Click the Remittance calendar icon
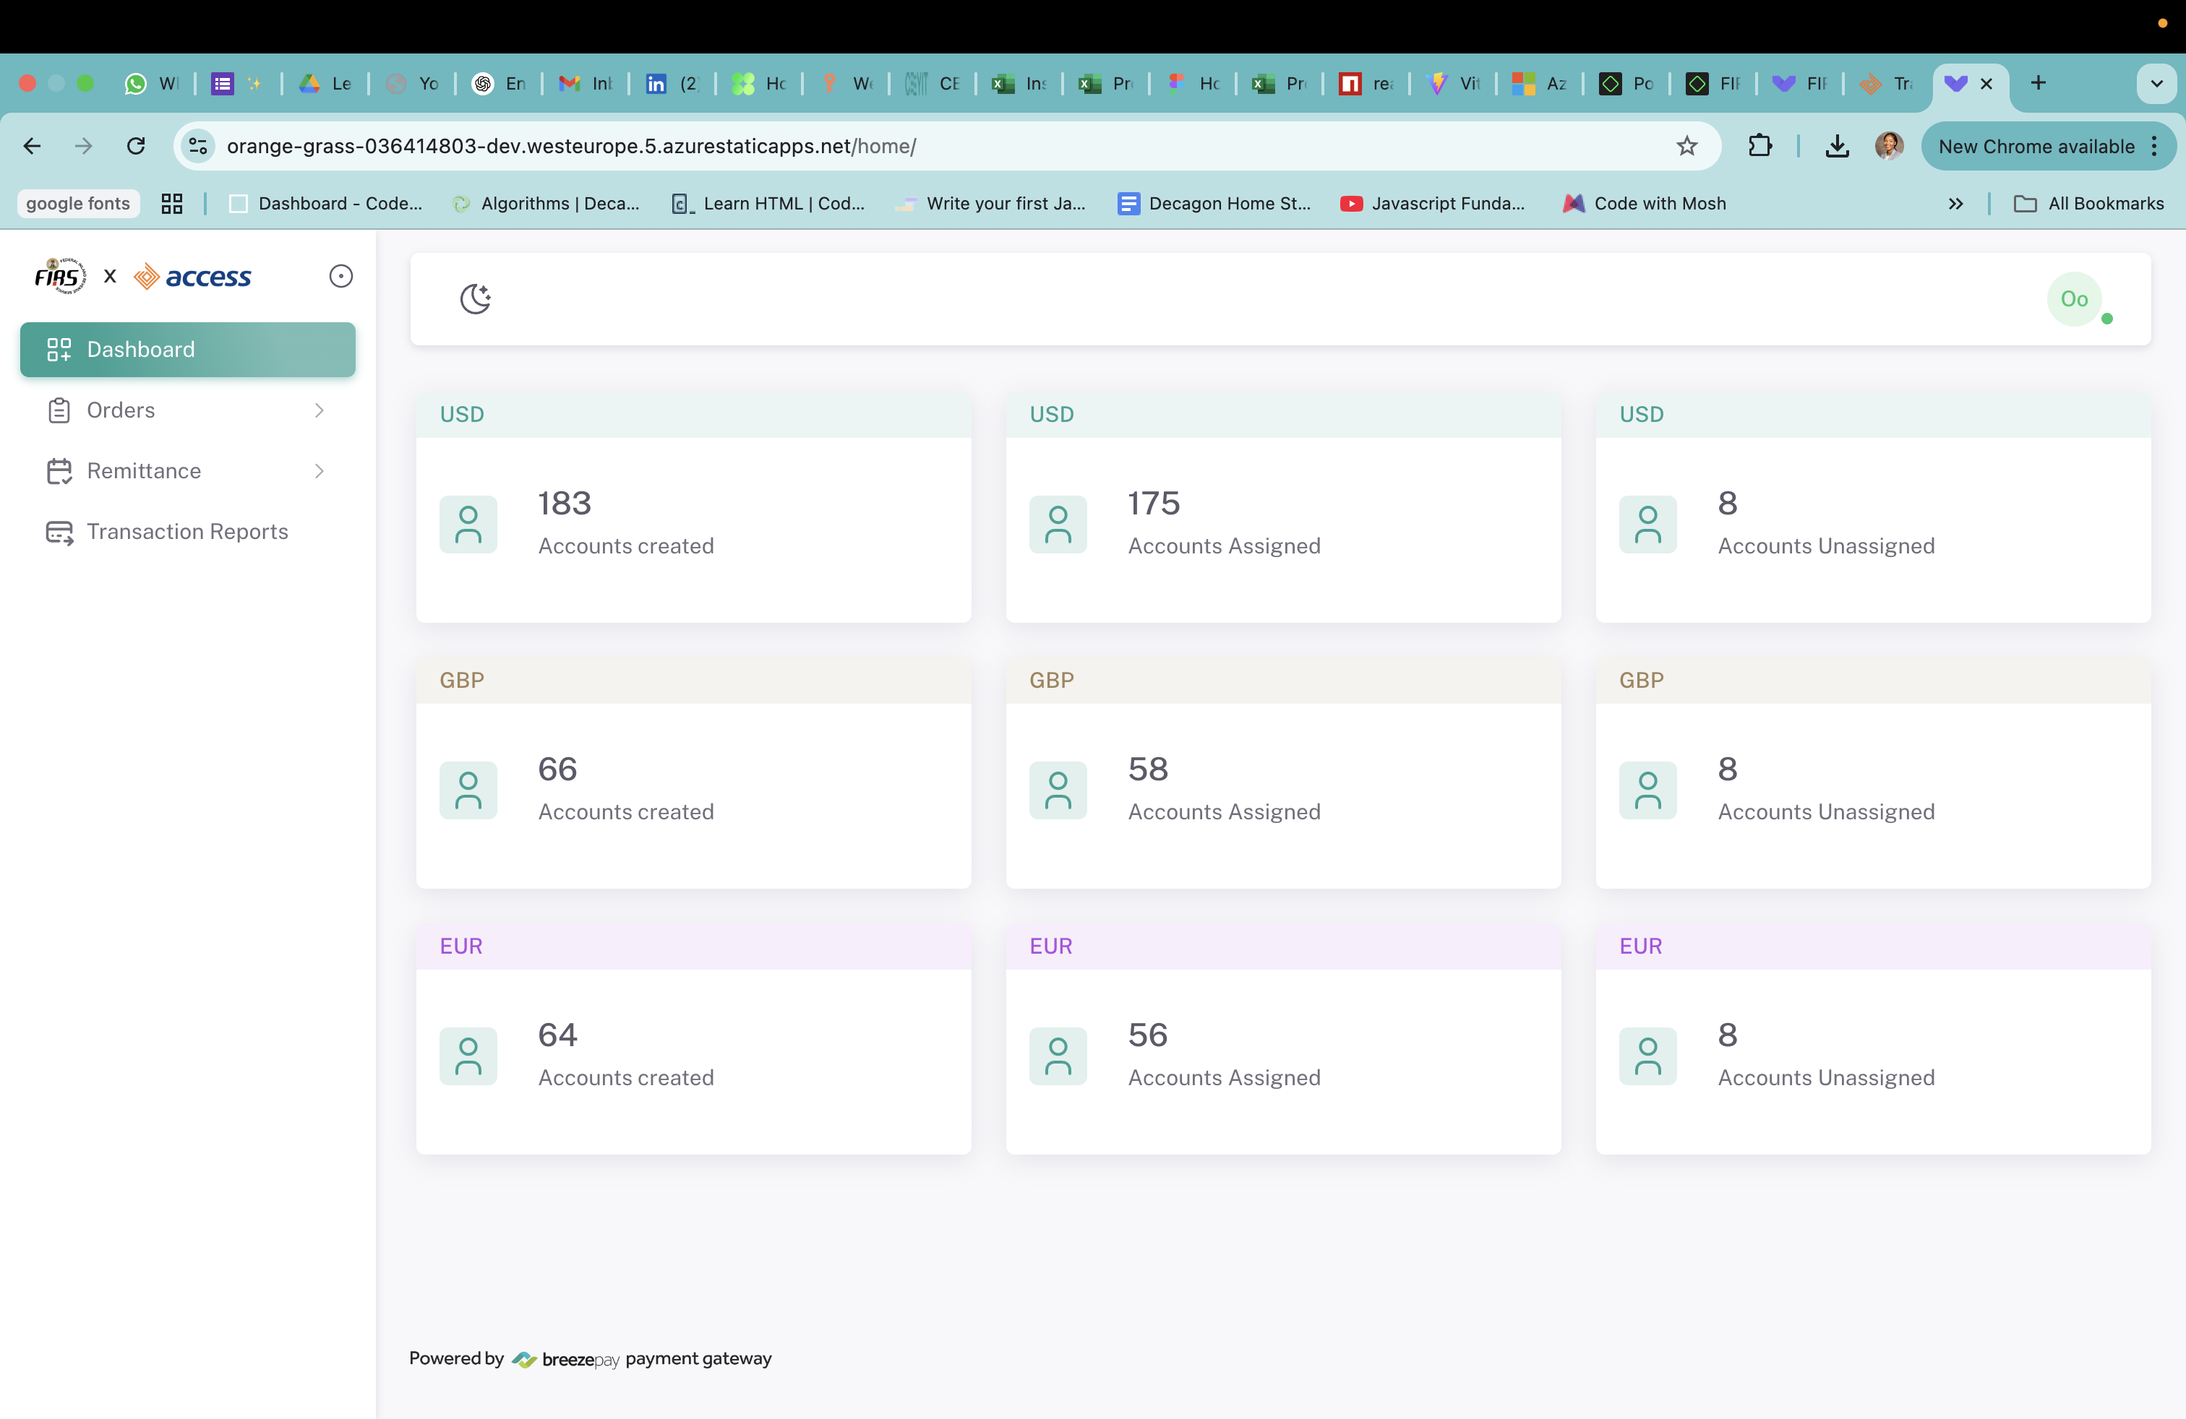 [x=59, y=471]
